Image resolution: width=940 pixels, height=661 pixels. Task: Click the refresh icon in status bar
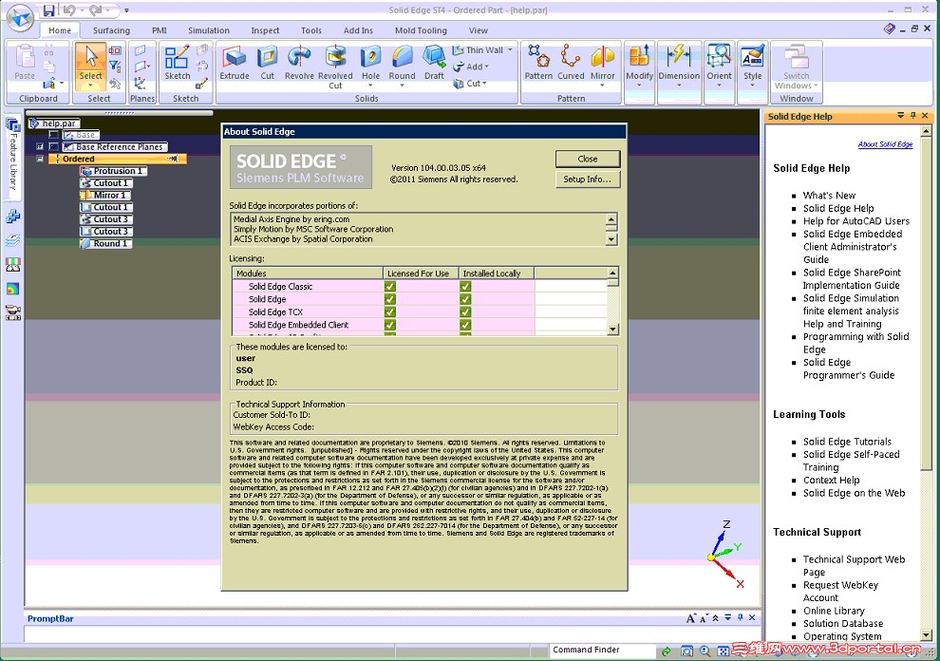click(666, 651)
